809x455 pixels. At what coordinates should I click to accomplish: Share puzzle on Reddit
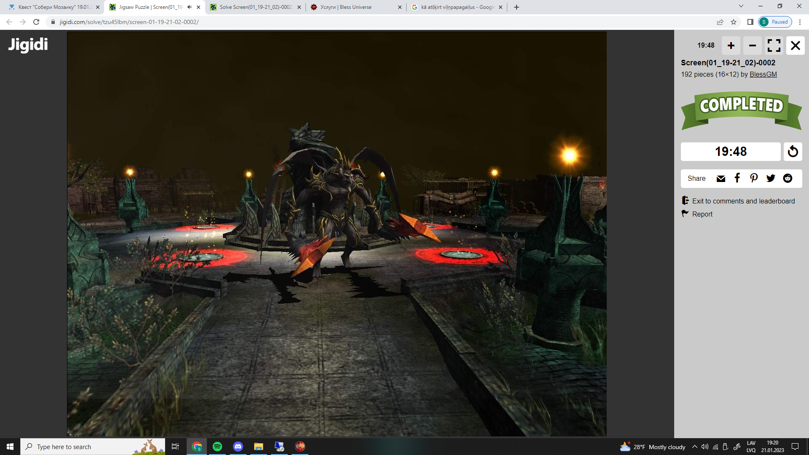click(x=788, y=178)
